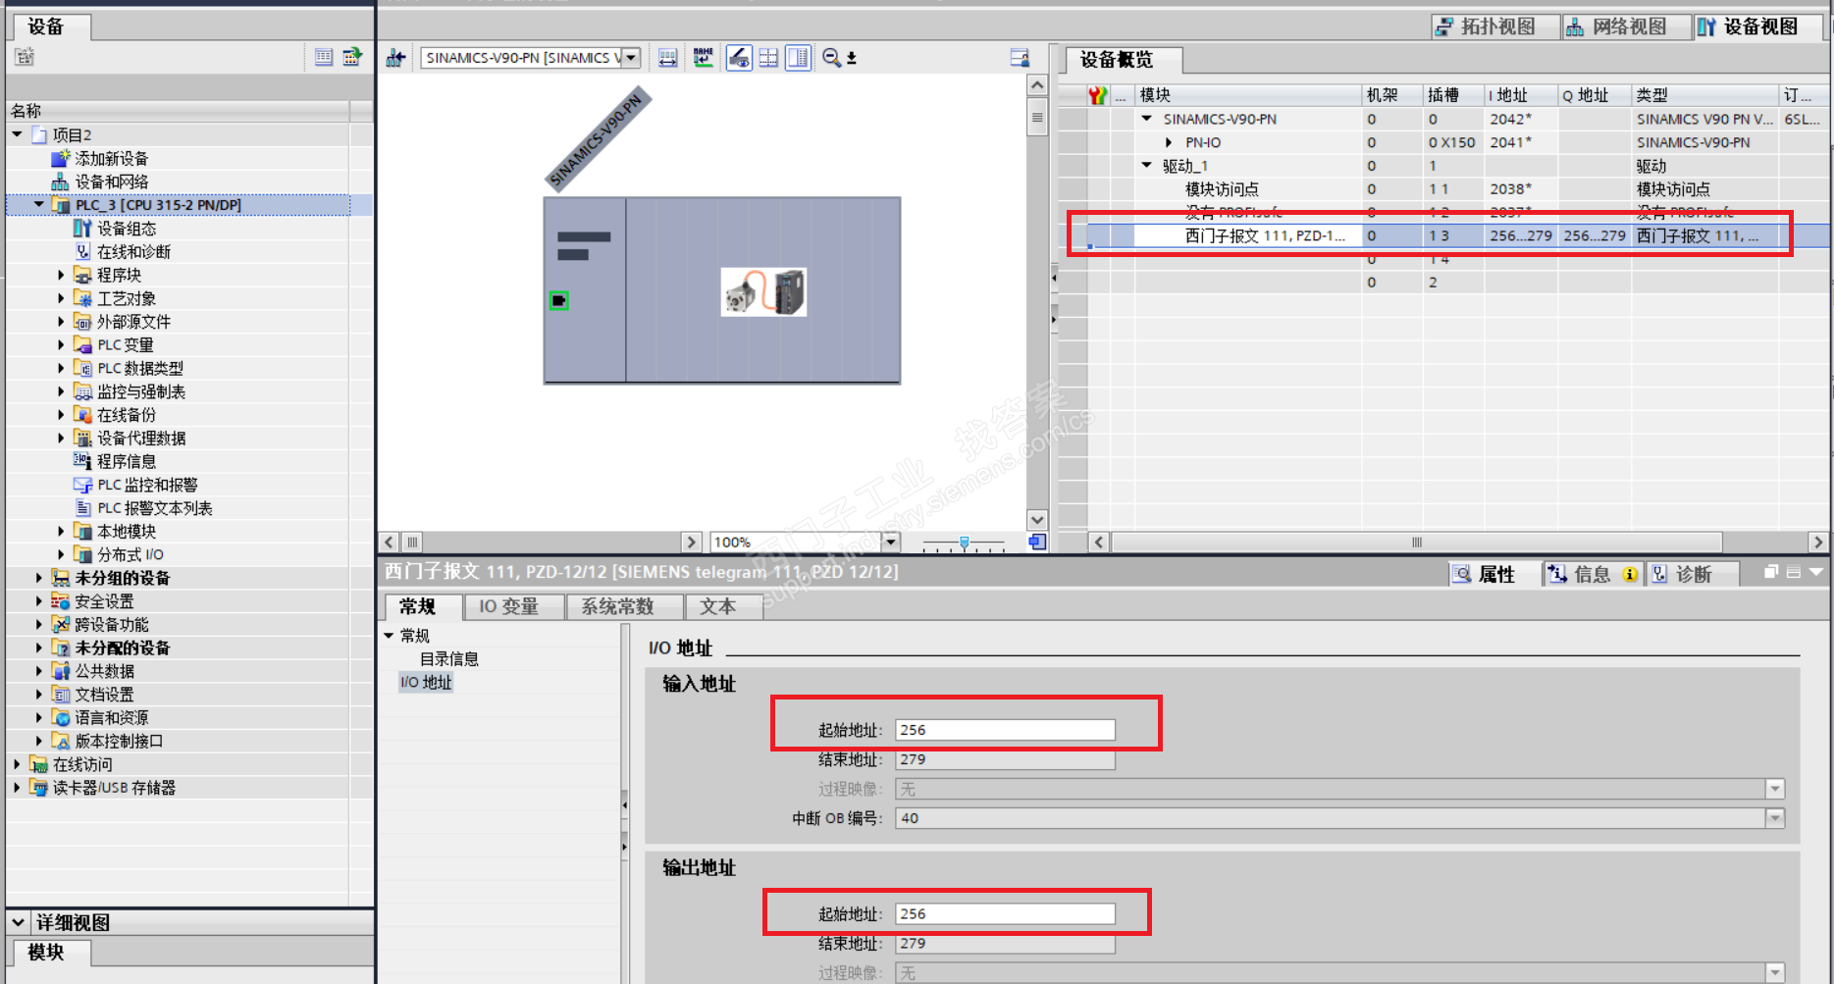
Task: Click the 在线和诊断 stethoscope icon
Action: 82,252
